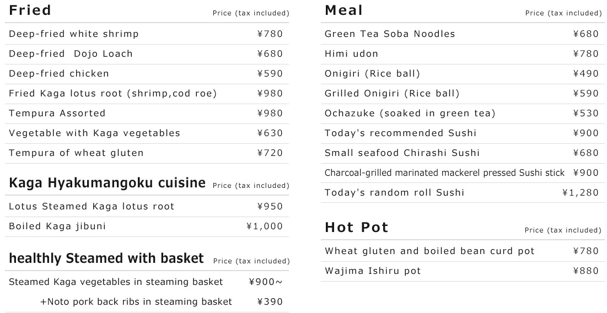Select Fried Kaga lotus root item

tap(112, 94)
